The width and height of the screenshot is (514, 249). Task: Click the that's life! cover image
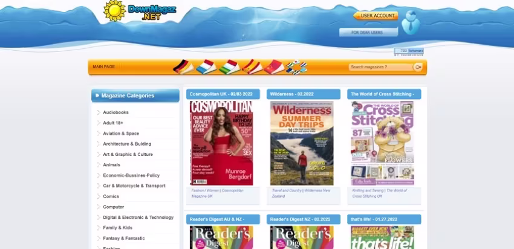[x=382, y=237]
